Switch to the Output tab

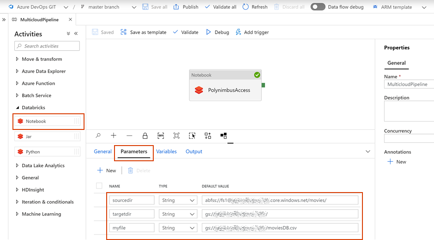[194, 152]
